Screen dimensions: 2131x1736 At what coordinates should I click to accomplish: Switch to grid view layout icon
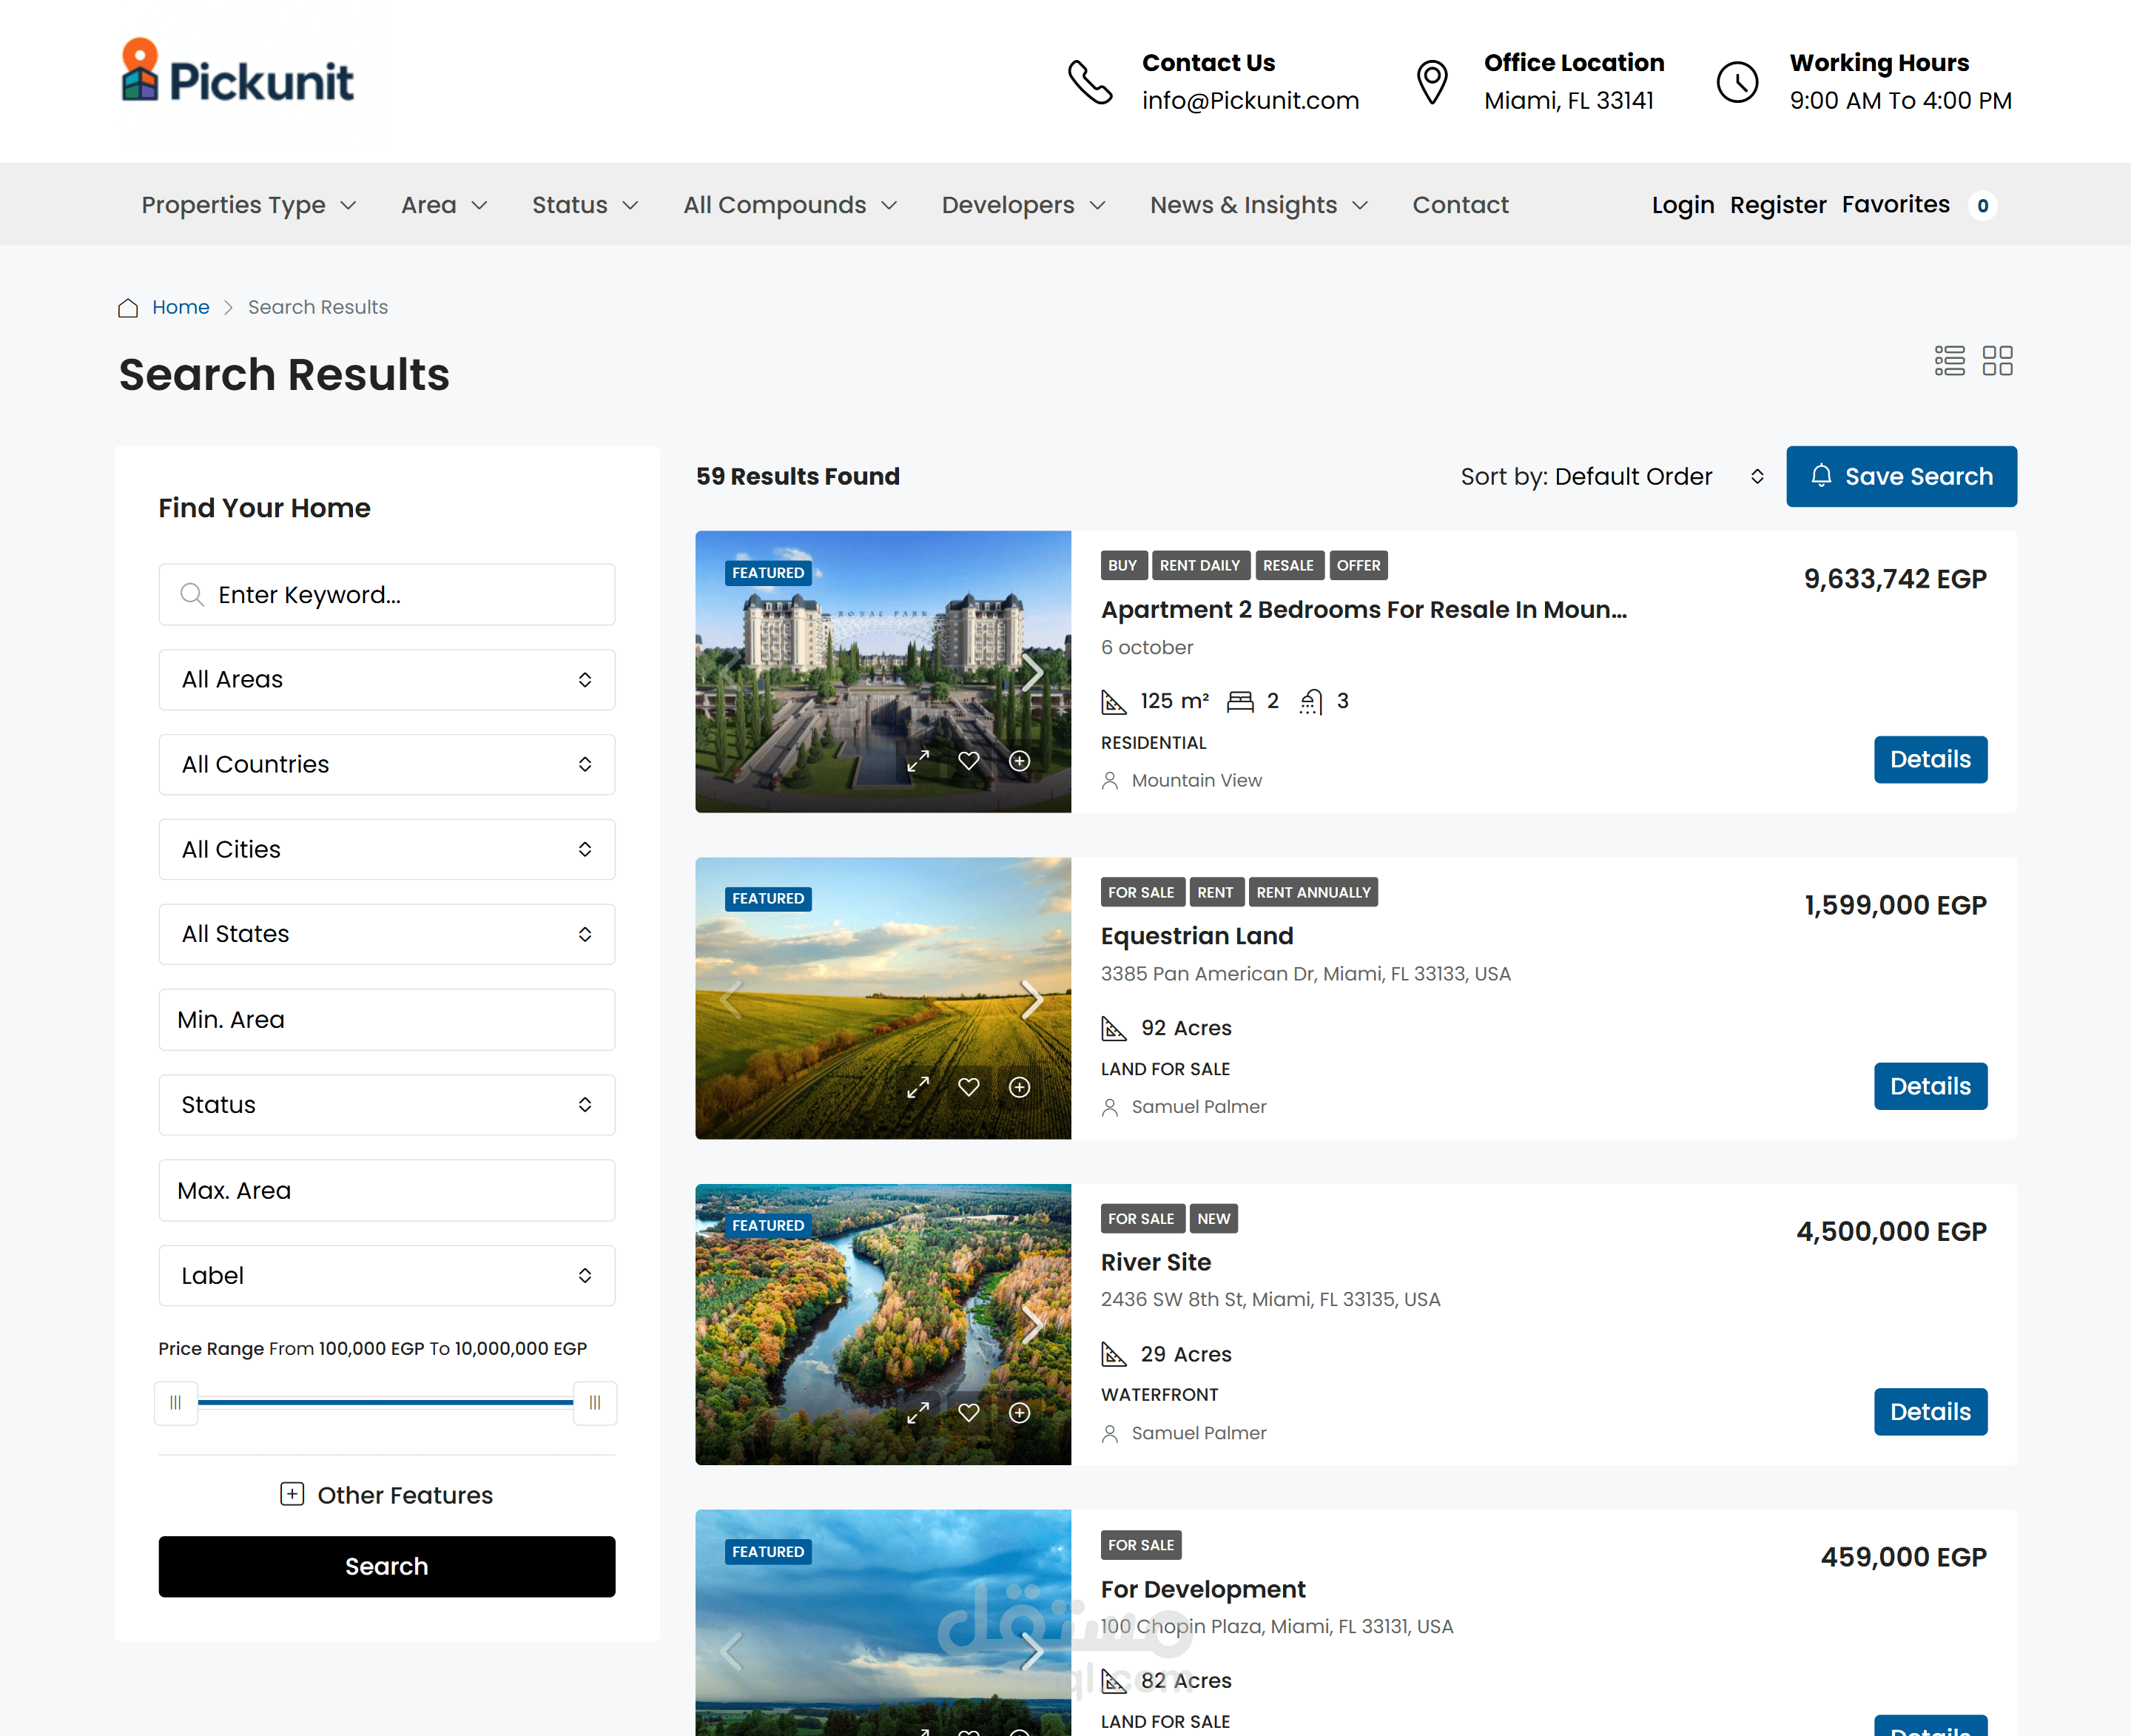(1996, 360)
